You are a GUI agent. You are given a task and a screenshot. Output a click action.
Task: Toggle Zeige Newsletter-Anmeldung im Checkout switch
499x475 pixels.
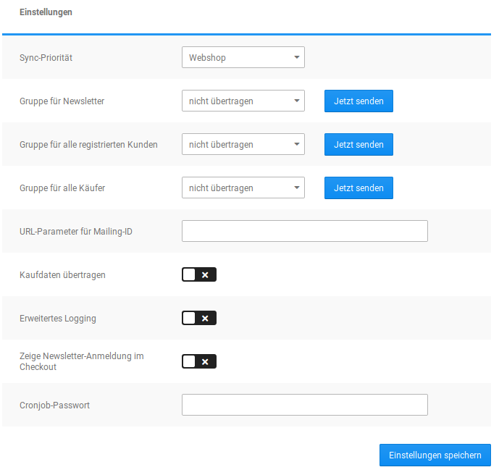(x=198, y=361)
